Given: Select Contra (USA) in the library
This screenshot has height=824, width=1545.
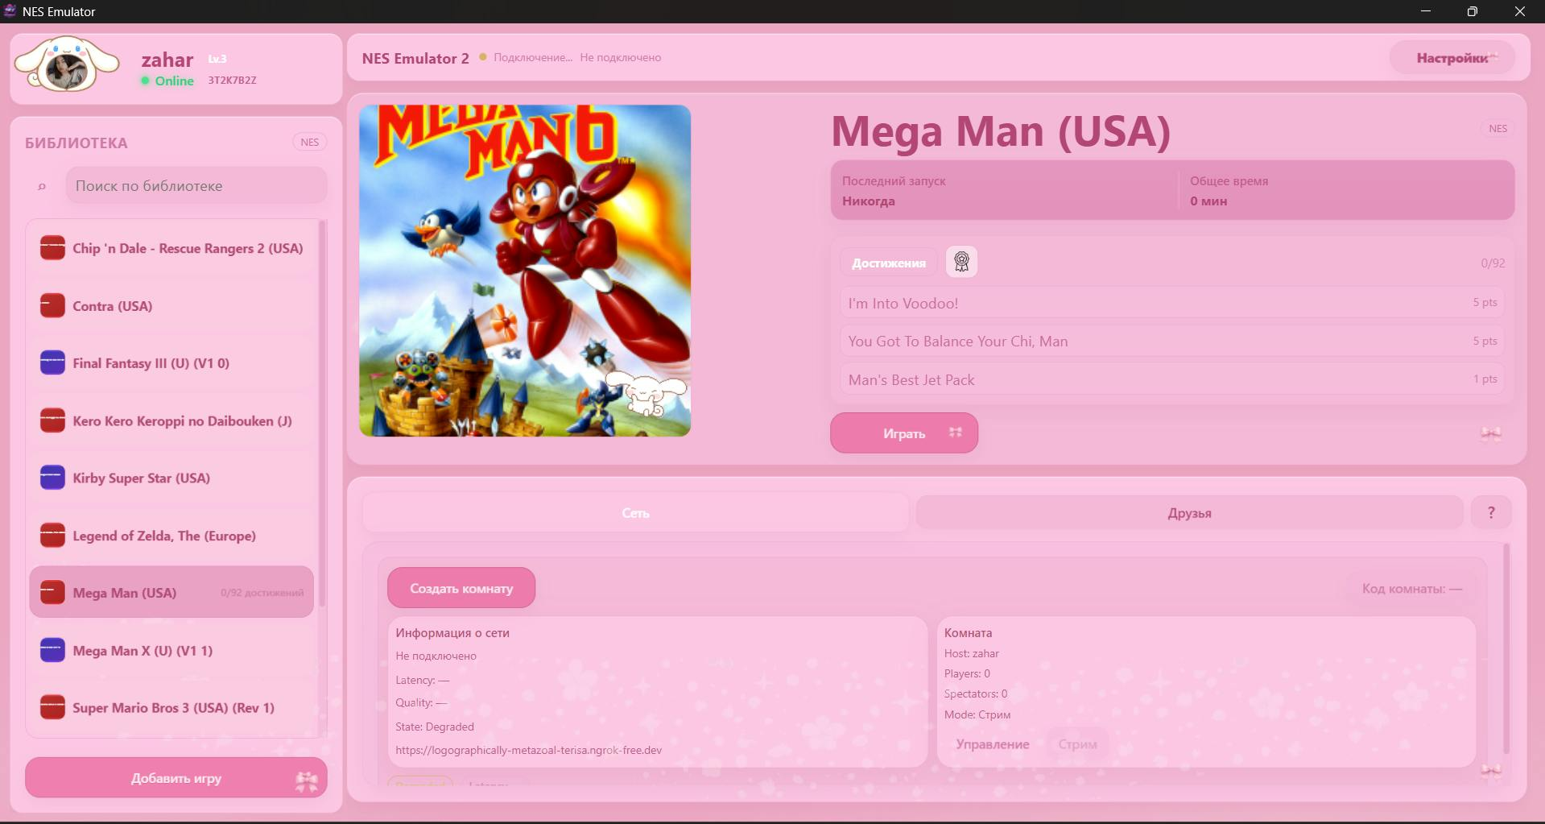Looking at the screenshot, I should pos(171,306).
